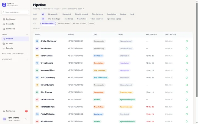Open chat icon for Rahul Arora
198x124 pixels.
[187, 48]
